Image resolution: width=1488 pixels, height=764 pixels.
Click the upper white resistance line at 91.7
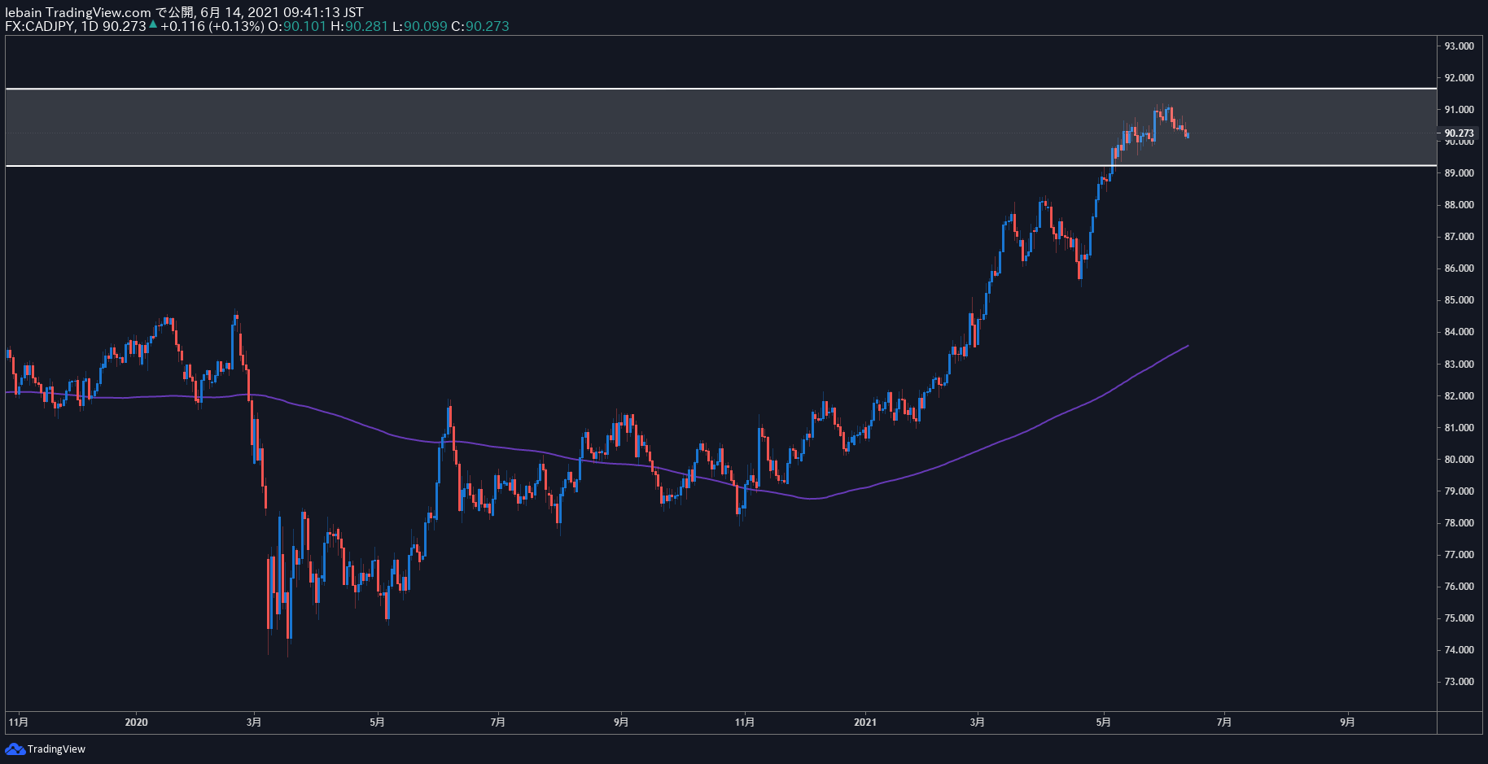721,88
